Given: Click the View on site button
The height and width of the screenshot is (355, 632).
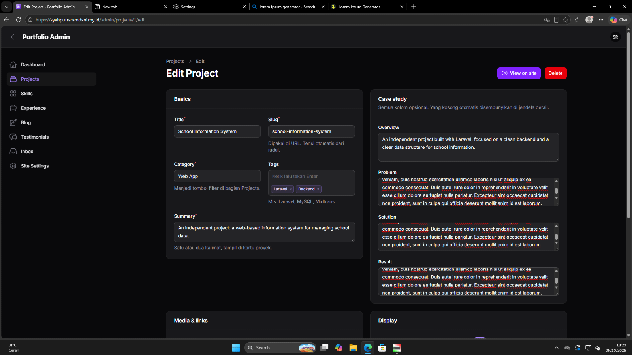Looking at the screenshot, I should point(519,73).
